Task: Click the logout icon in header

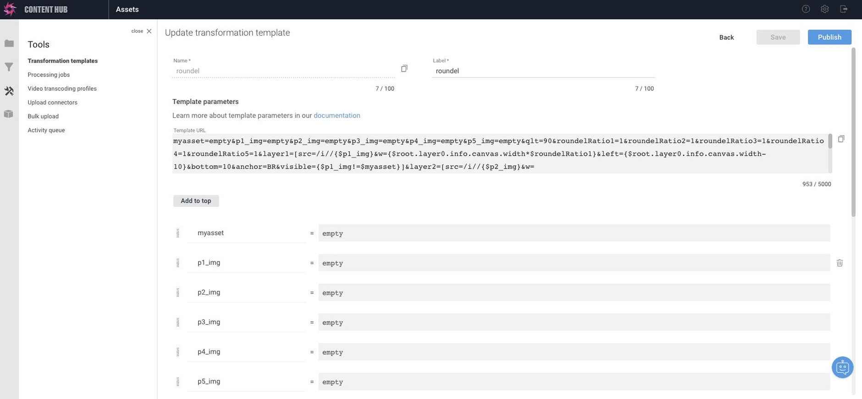Action: 844,9
